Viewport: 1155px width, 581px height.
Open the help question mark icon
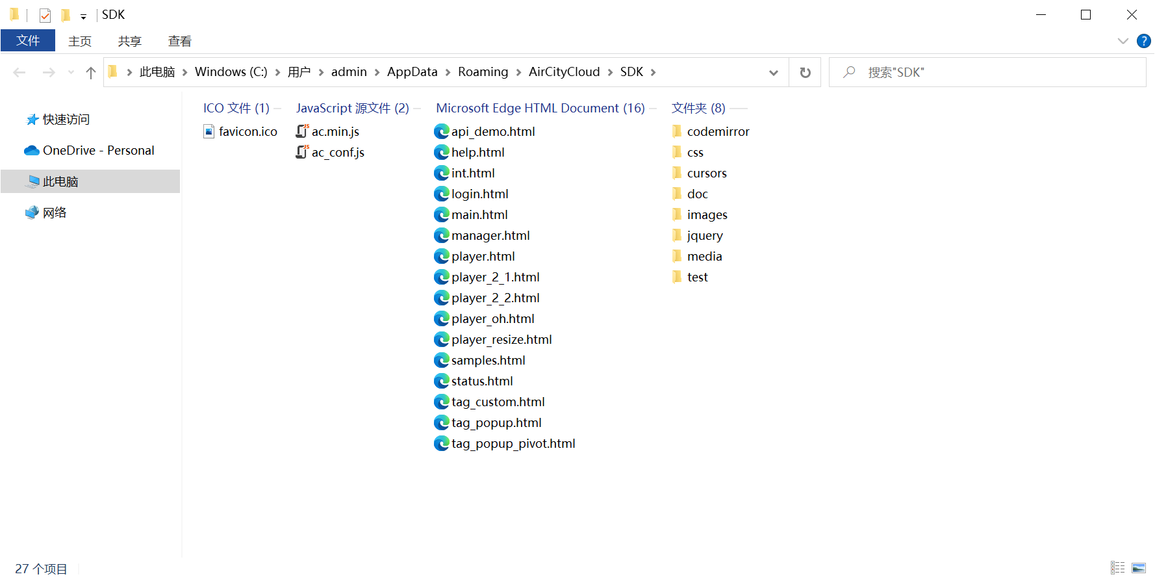click(1144, 41)
